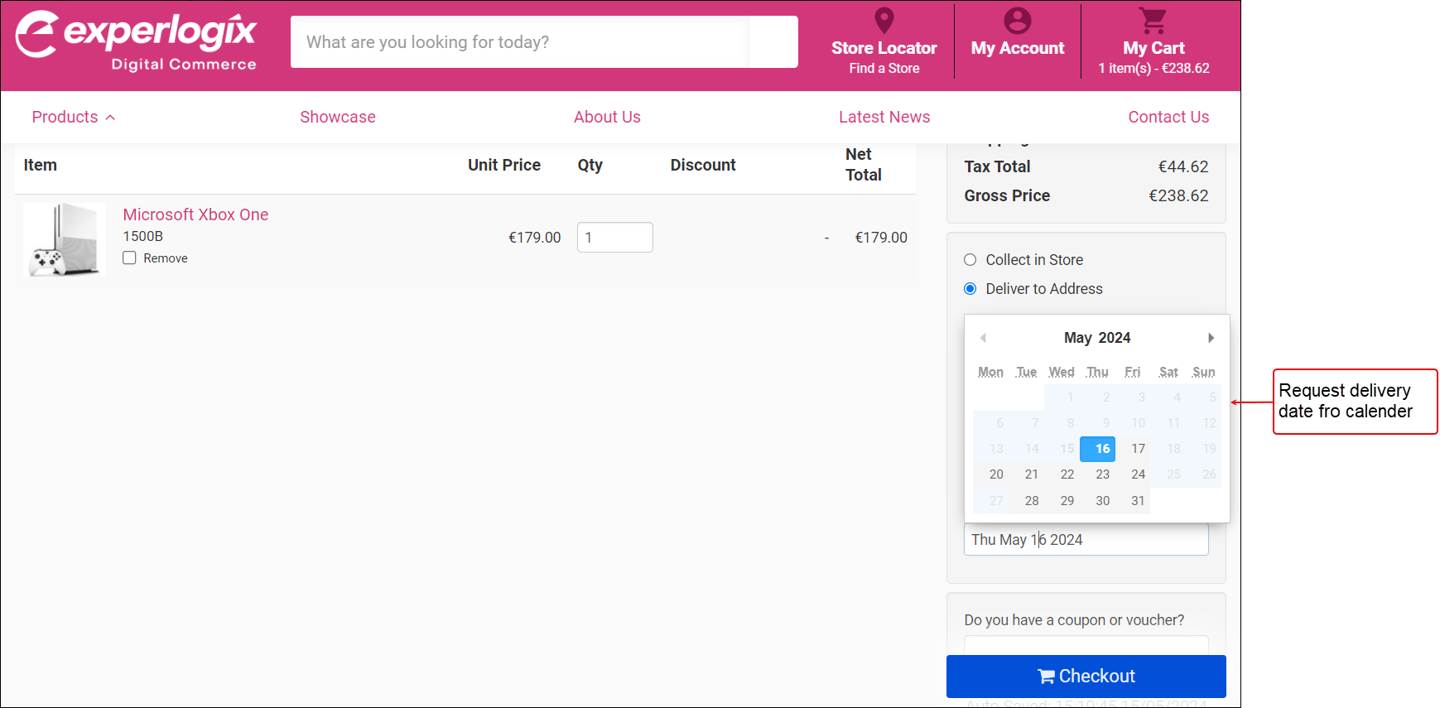Go to next month in calendar
1440x708 pixels.
pos(1211,338)
